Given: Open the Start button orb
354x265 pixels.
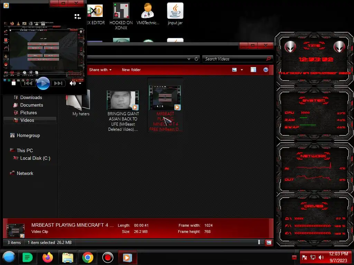Looking at the screenshot, I should (x=9, y=257).
